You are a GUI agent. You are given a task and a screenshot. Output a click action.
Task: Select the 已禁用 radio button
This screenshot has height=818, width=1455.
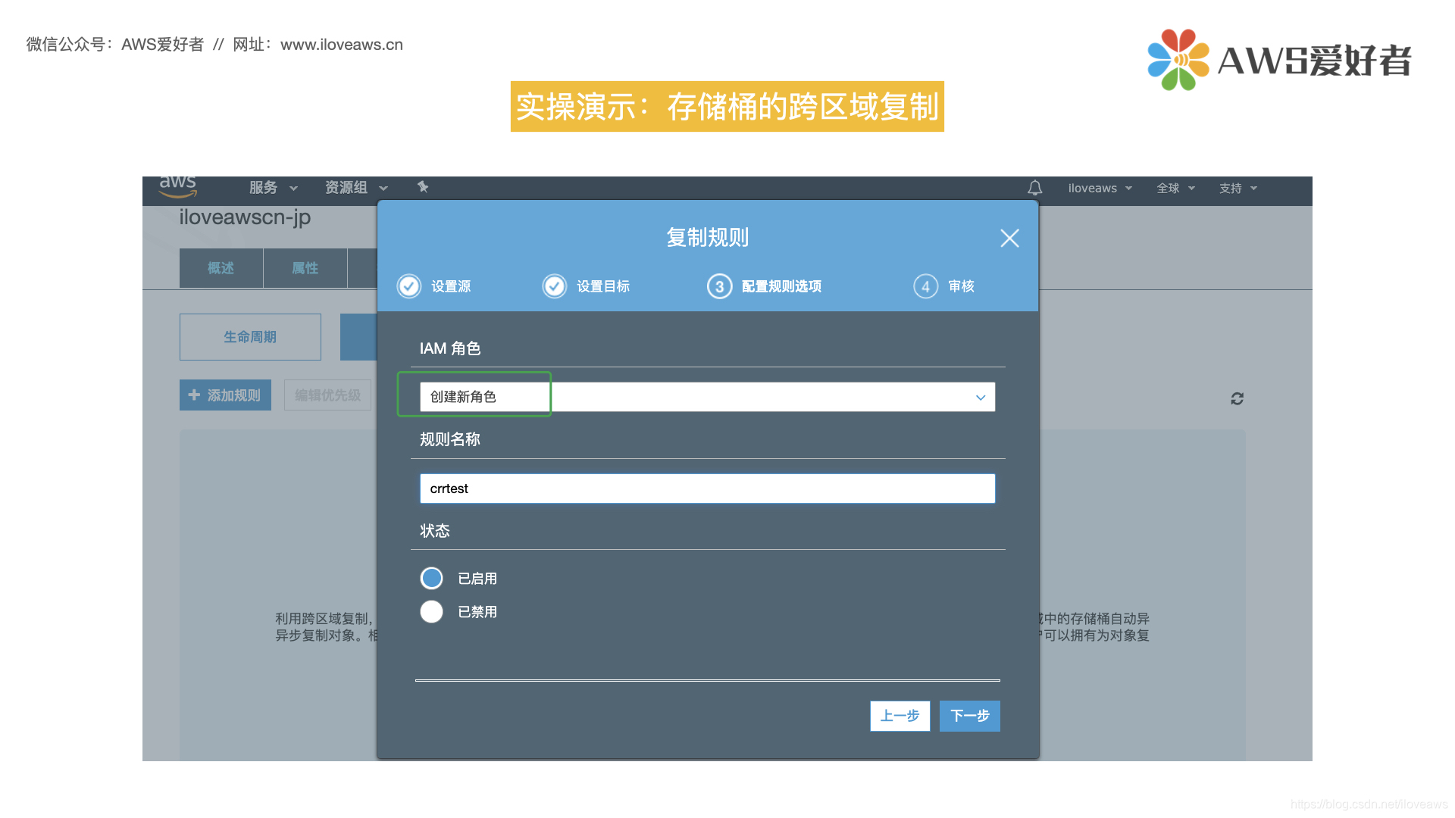click(432, 611)
